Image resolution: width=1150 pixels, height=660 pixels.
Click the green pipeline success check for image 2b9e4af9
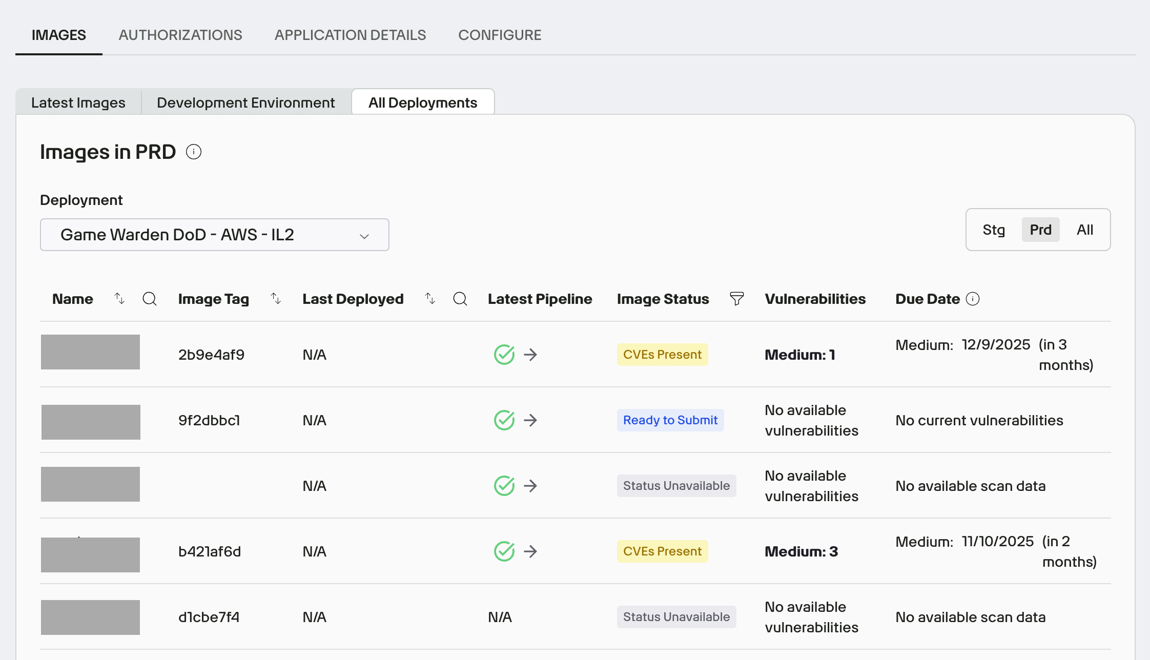coord(504,354)
